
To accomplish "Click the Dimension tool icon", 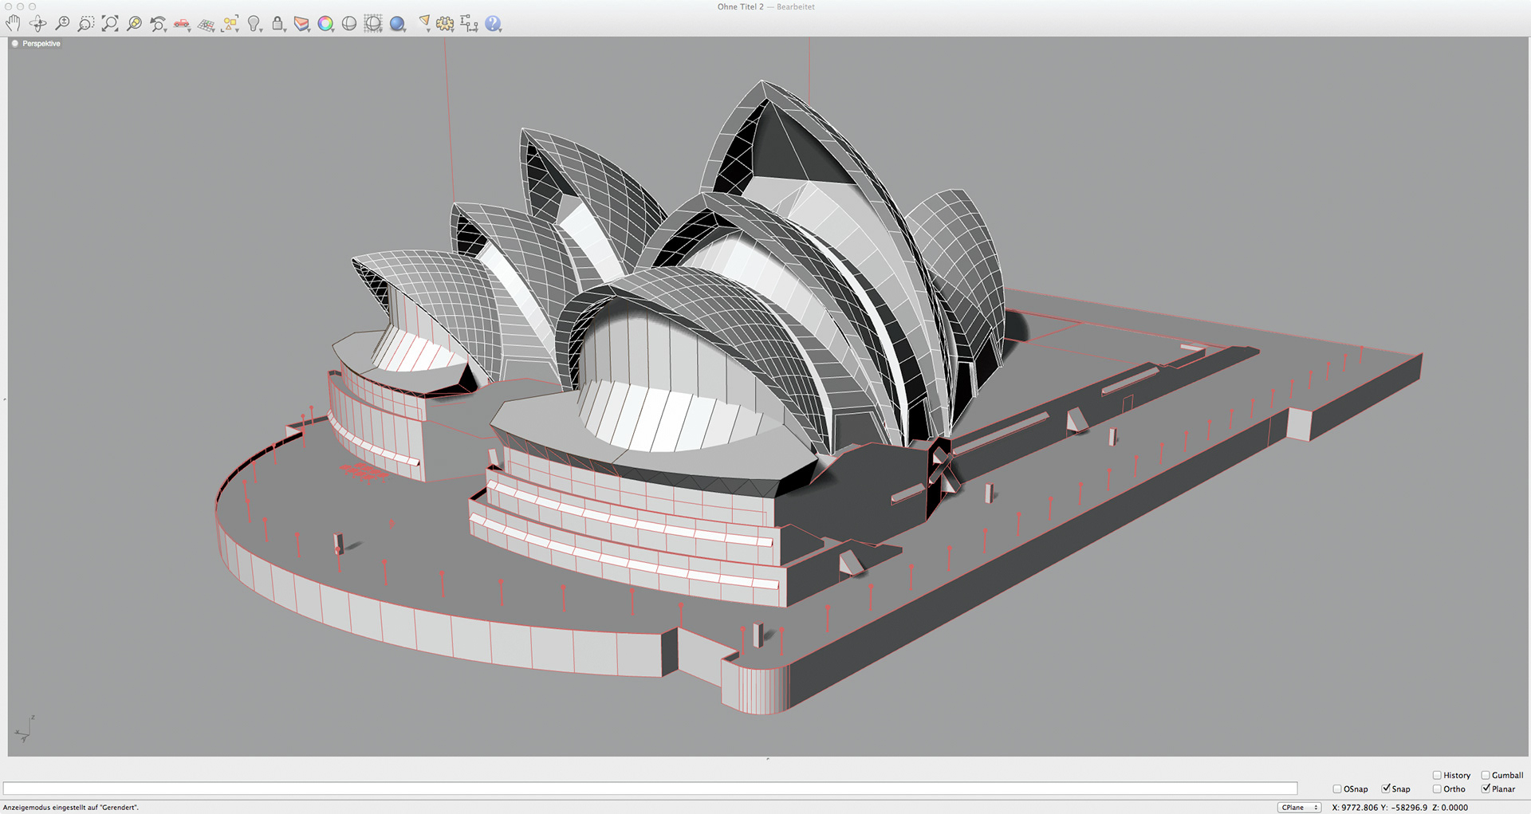I will tap(468, 24).
